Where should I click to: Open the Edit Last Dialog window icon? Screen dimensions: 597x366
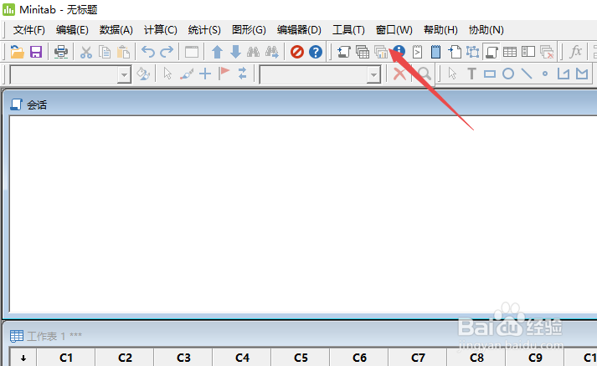pyautogui.click(x=192, y=52)
